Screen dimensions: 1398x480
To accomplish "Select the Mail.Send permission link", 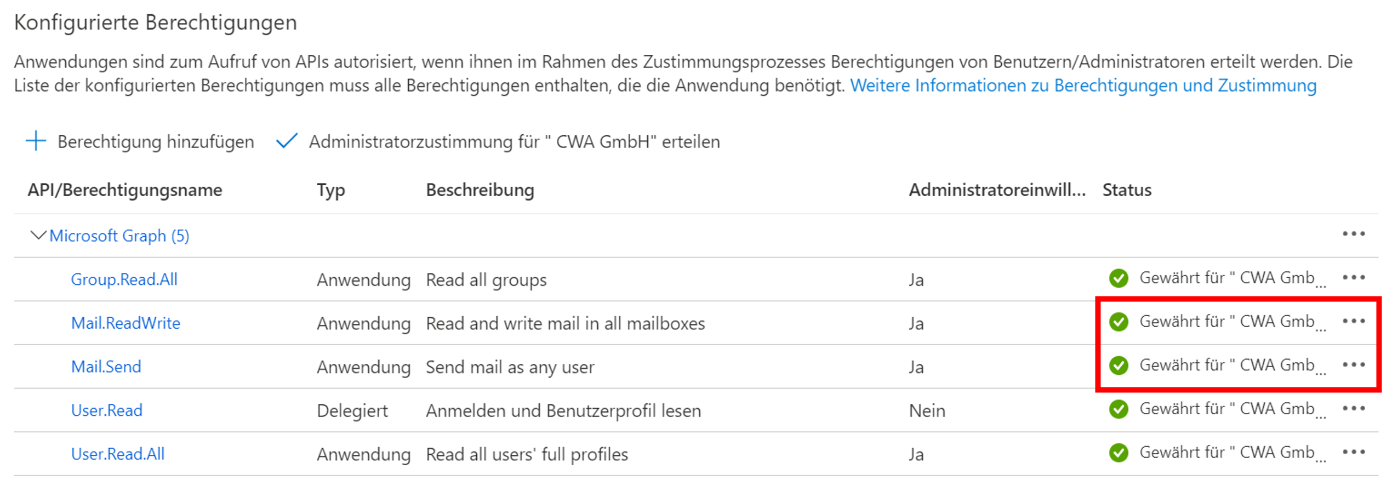I will point(106,367).
